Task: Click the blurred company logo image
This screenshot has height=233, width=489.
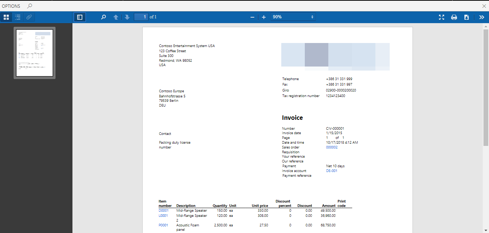Action: tap(335, 57)
